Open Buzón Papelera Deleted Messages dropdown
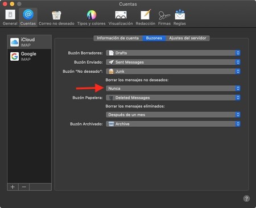 173,98
